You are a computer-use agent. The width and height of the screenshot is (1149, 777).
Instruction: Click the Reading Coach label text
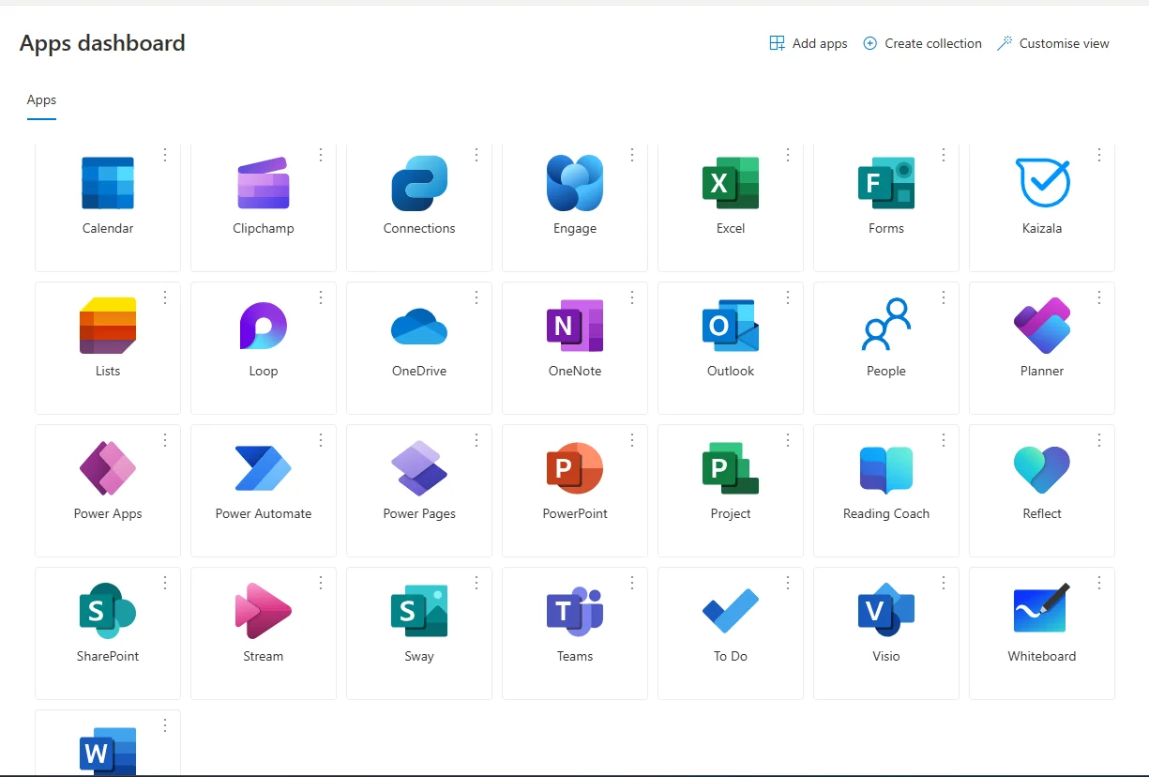(x=886, y=513)
